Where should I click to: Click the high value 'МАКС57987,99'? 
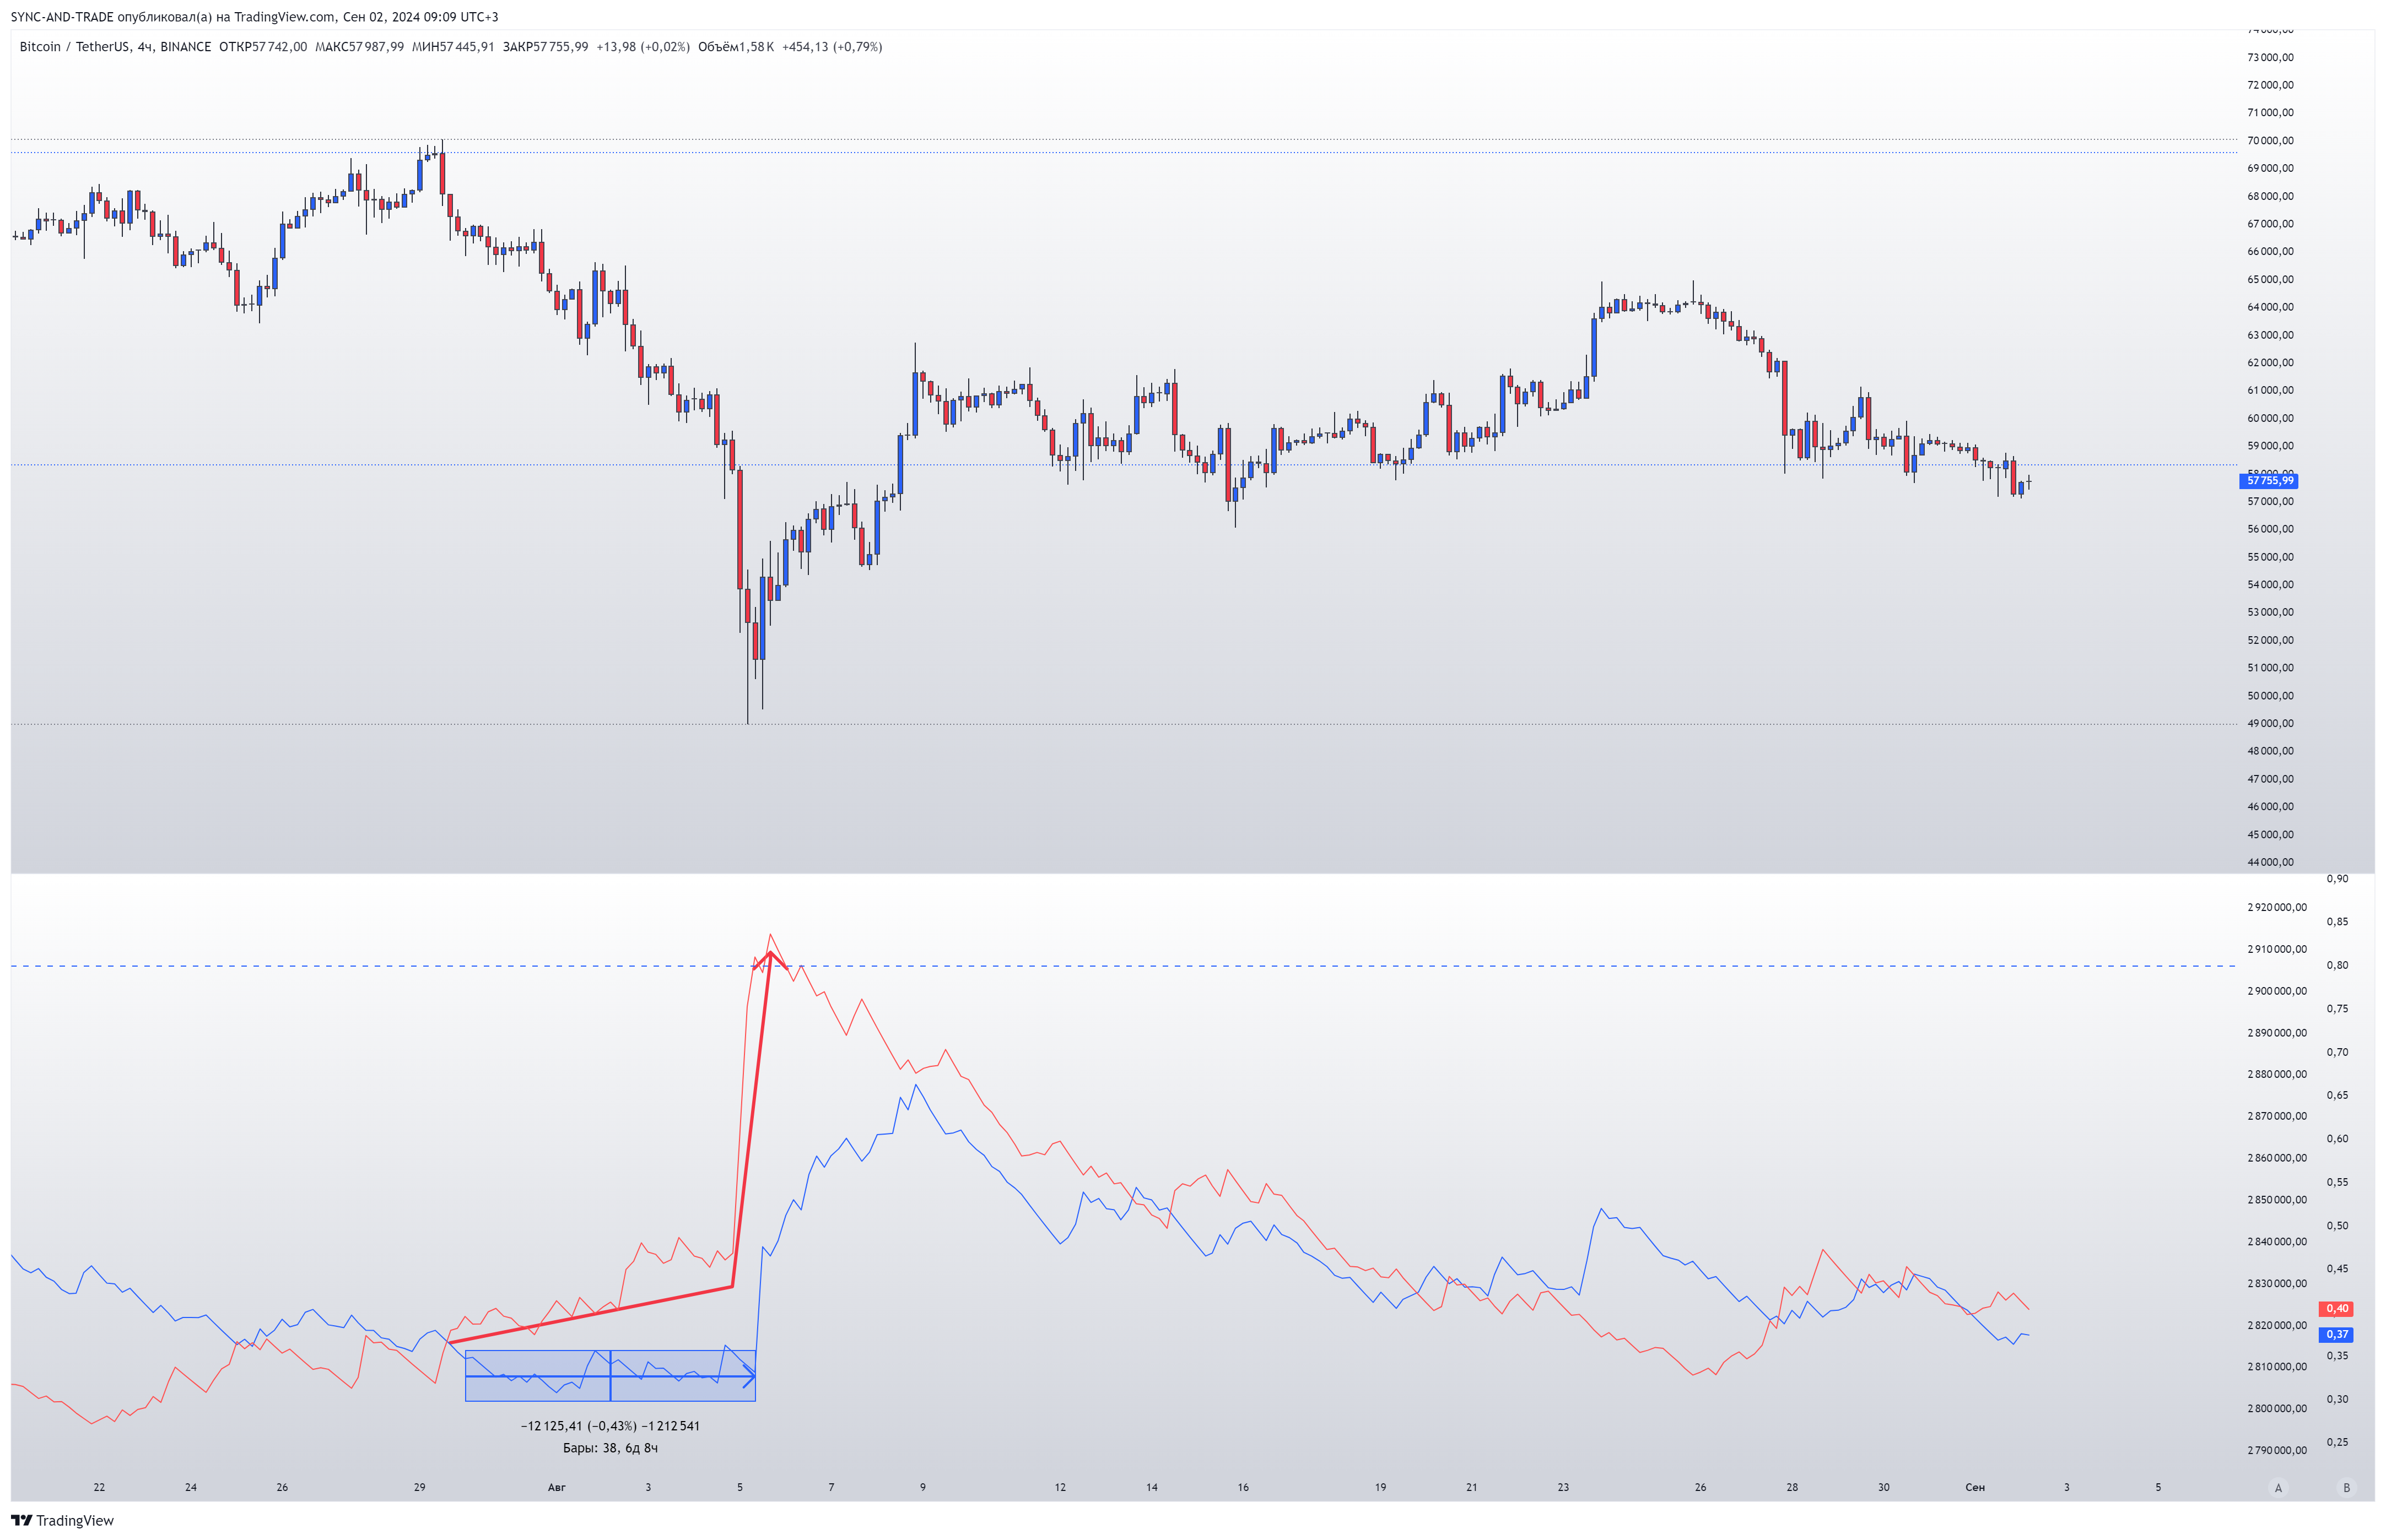pyautogui.click(x=359, y=47)
